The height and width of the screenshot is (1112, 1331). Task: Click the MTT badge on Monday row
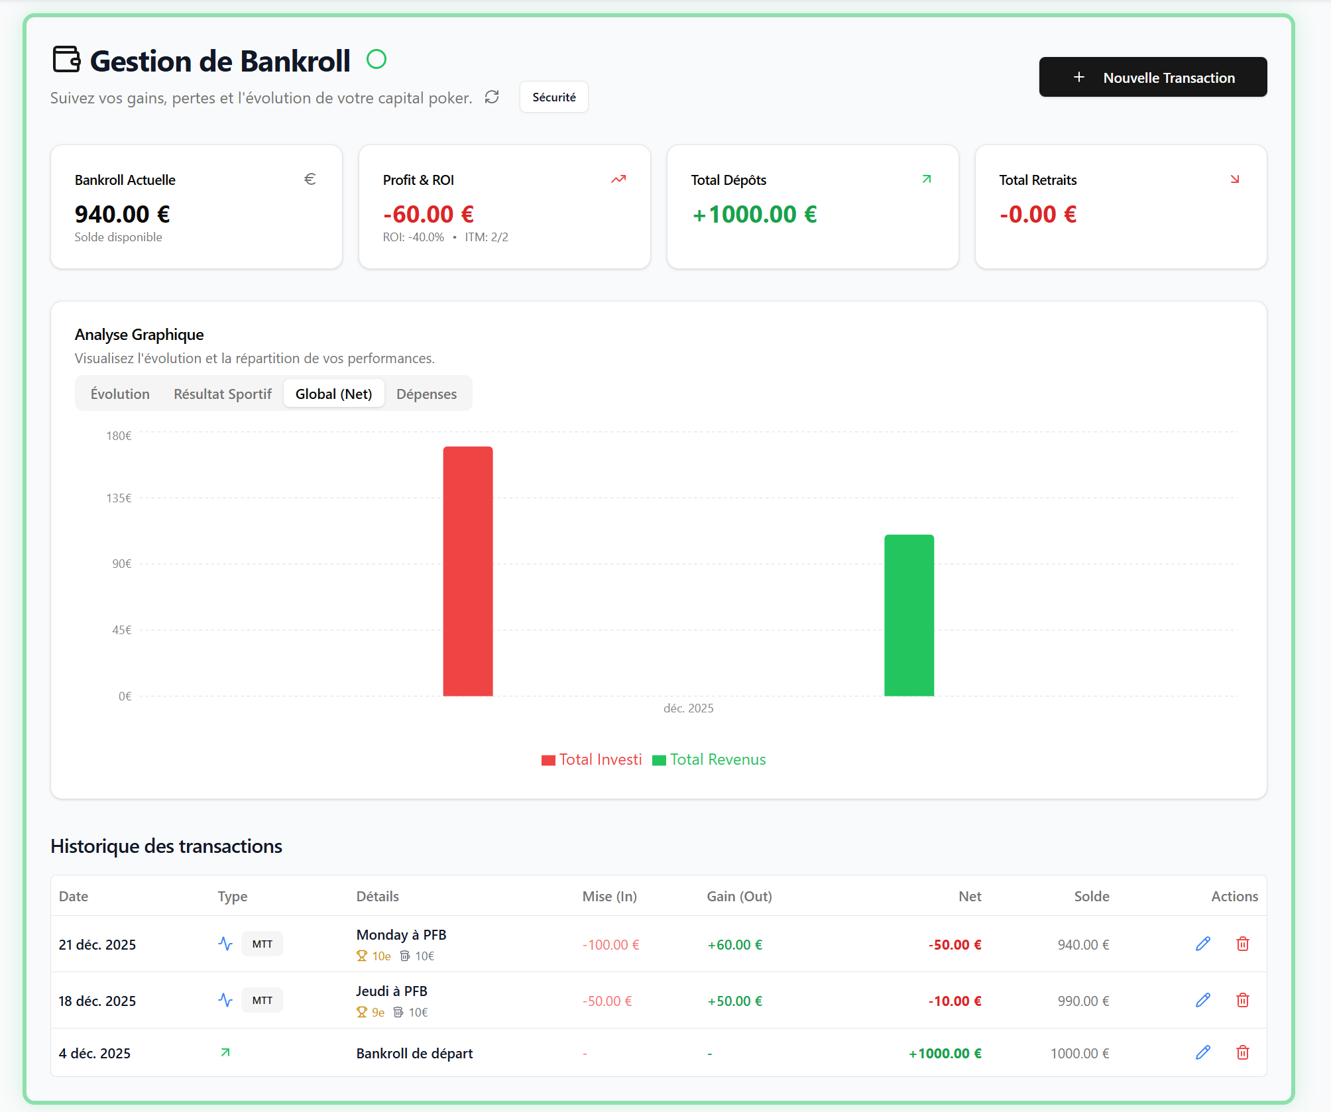pyautogui.click(x=262, y=944)
